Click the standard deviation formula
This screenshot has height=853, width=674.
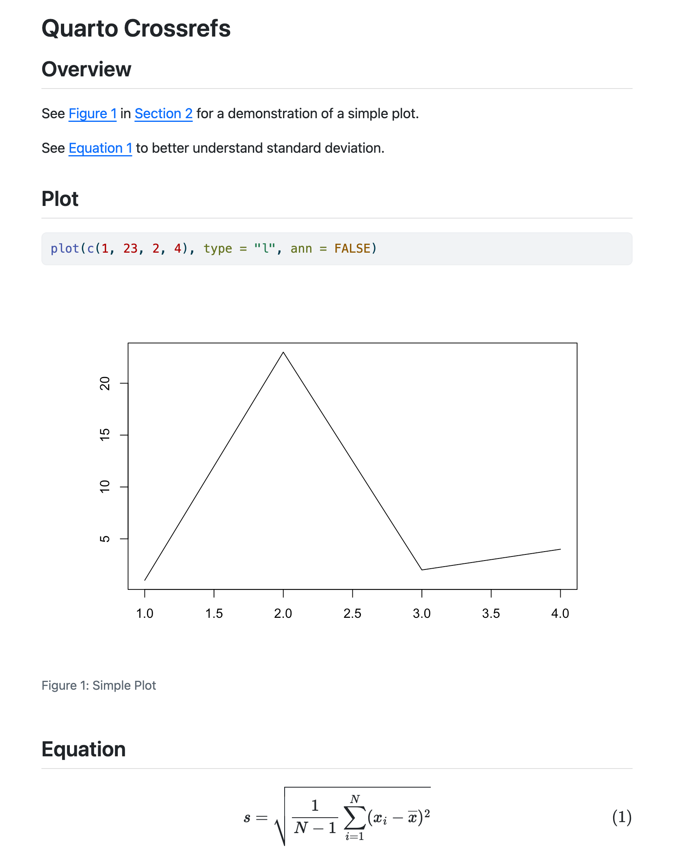click(x=337, y=817)
